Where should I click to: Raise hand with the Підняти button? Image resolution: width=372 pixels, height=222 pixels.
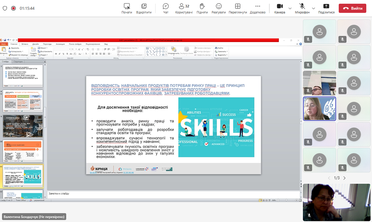click(x=202, y=8)
